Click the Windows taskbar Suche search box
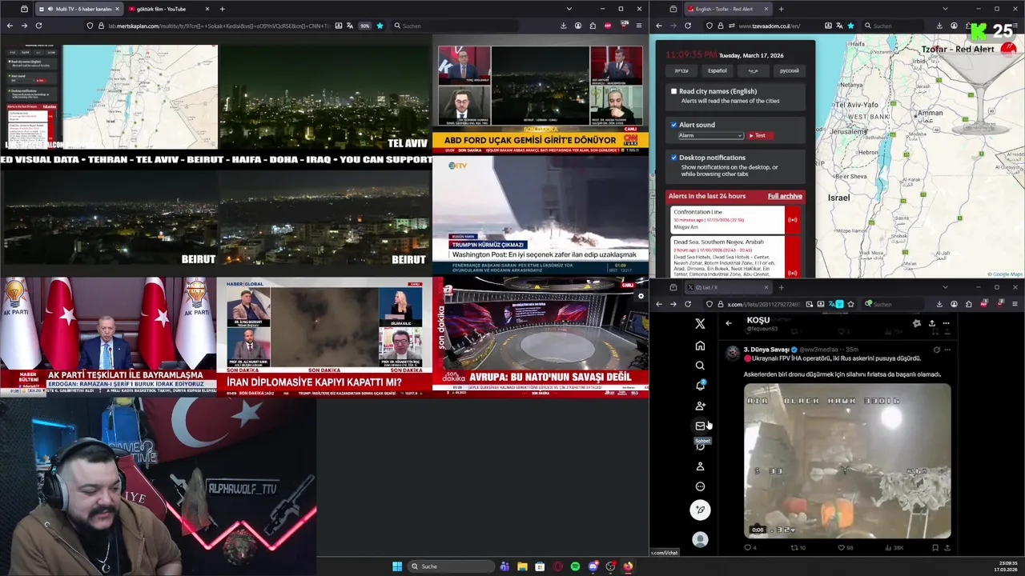The image size is (1025, 576). [x=450, y=566]
